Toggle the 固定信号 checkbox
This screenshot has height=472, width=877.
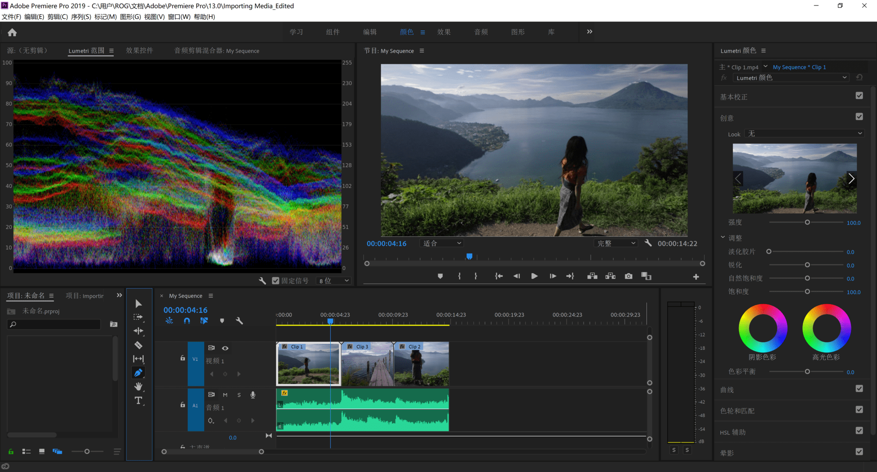coord(275,280)
